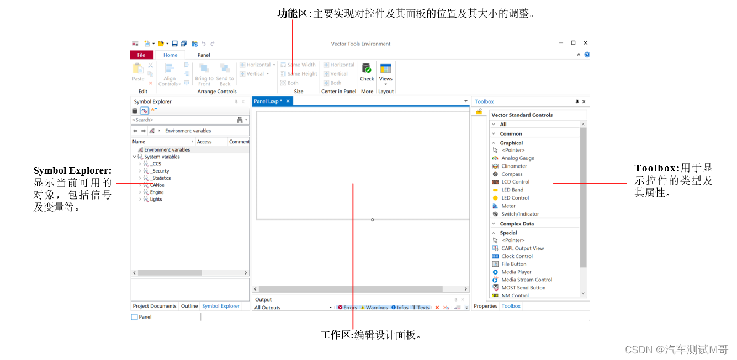Click the Check icon in More group
The width and height of the screenshot is (737, 360).
[x=367, y=68]
